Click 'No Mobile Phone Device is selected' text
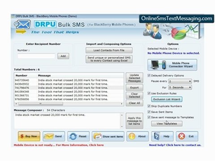 point(173,53)
